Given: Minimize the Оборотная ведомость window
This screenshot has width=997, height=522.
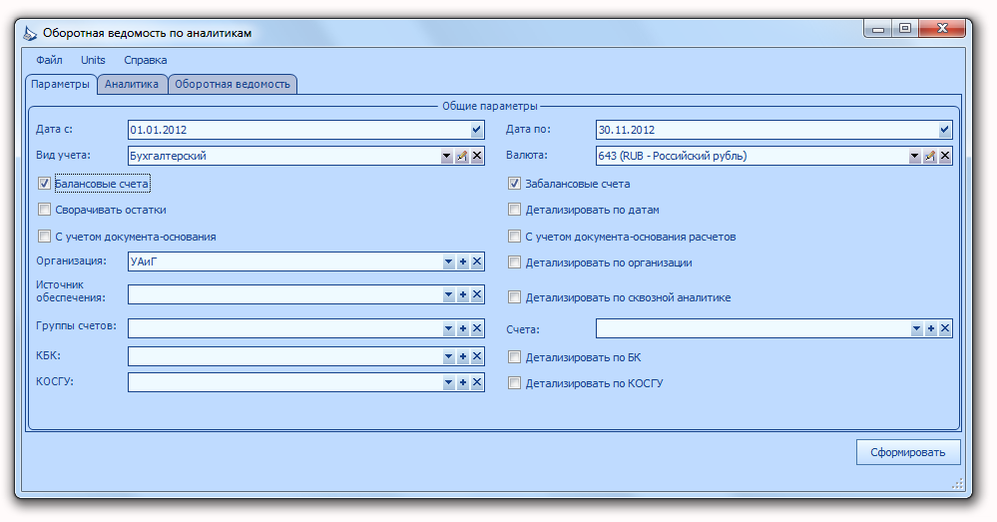Looking at the screenshot, I should tap(878, 29).
